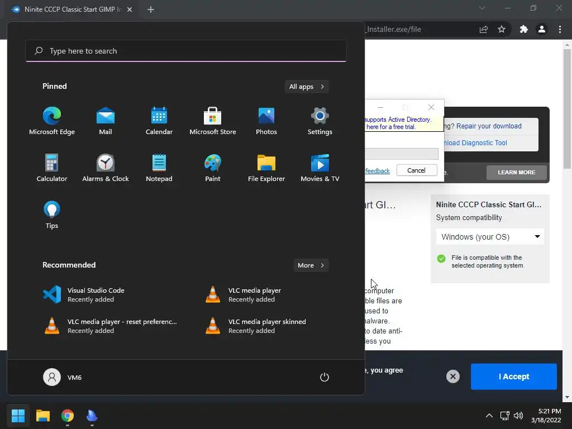Viewport: 572px width, 429px height.
Task: Click the feedback link in Ninite dialog
Action: [377, 171]
